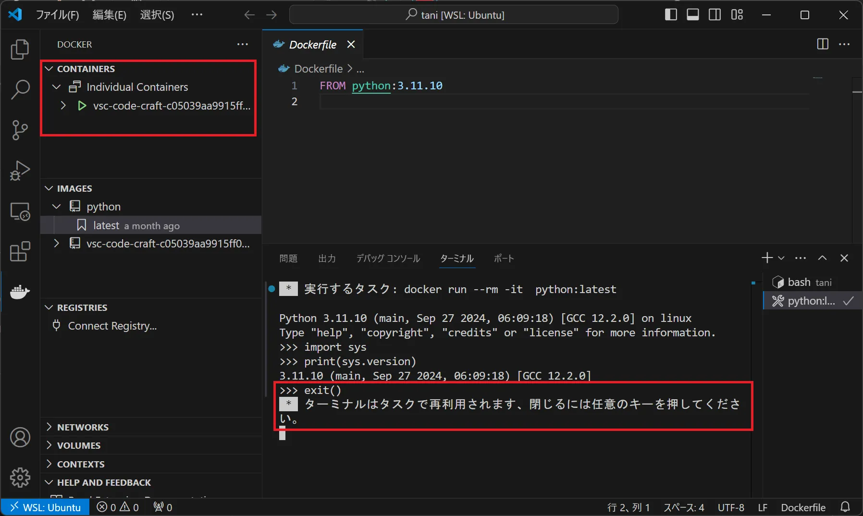Open the Extensions view
863x516 pixels.
(x=20, y=251)
